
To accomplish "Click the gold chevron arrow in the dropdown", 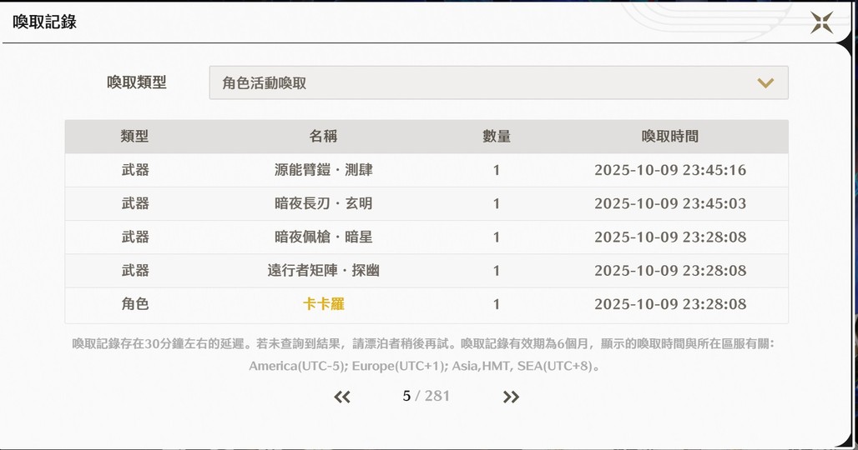I will coord(765,83).
